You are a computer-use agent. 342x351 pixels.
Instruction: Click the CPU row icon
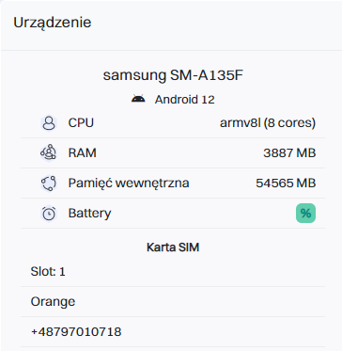[x=49, y=123]
